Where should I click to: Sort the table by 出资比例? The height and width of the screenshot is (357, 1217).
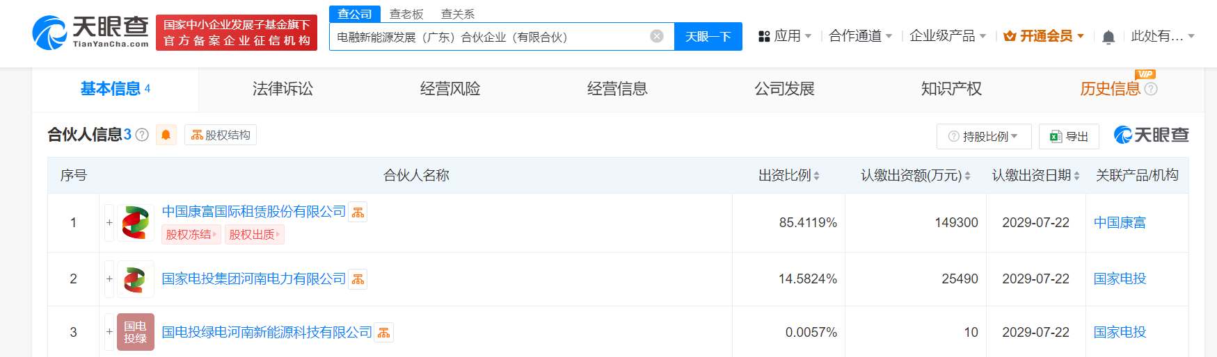[x=789, y=175]
